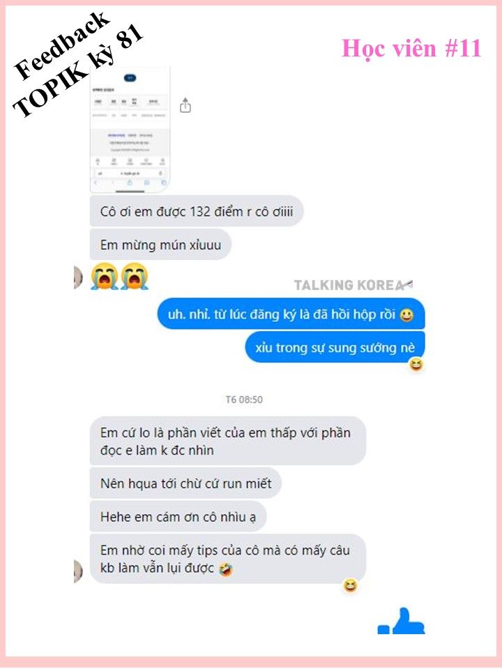Click 'Hehe em cám ơn cô nhìu ạ' message
This screenshot has width=502, height=669.
(x=178, y=517)
